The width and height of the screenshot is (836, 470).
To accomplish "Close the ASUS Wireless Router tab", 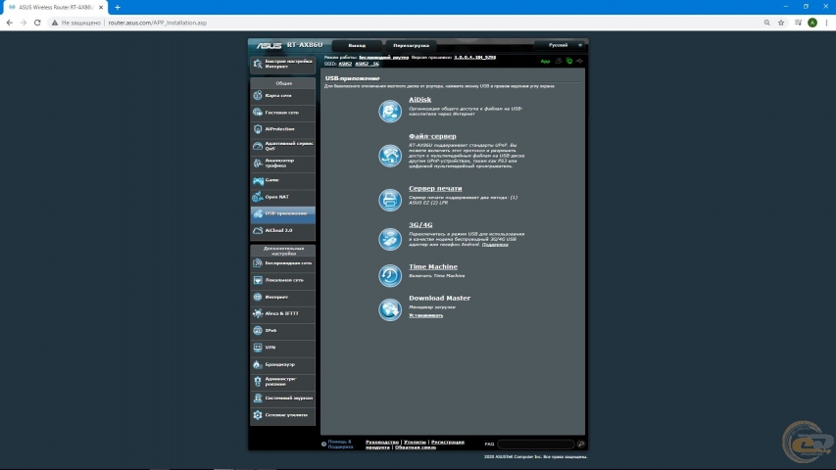I will 101,8.
